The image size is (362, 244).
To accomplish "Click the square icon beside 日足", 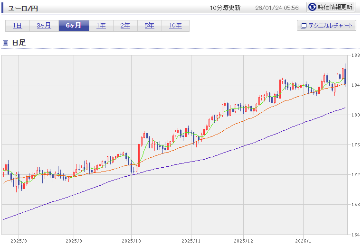I will tap(5, 43).
